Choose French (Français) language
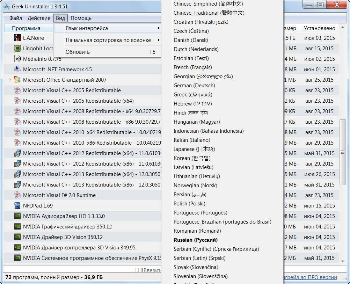Image resolution: width=350 pixels, height=284 pixels. 192,67
